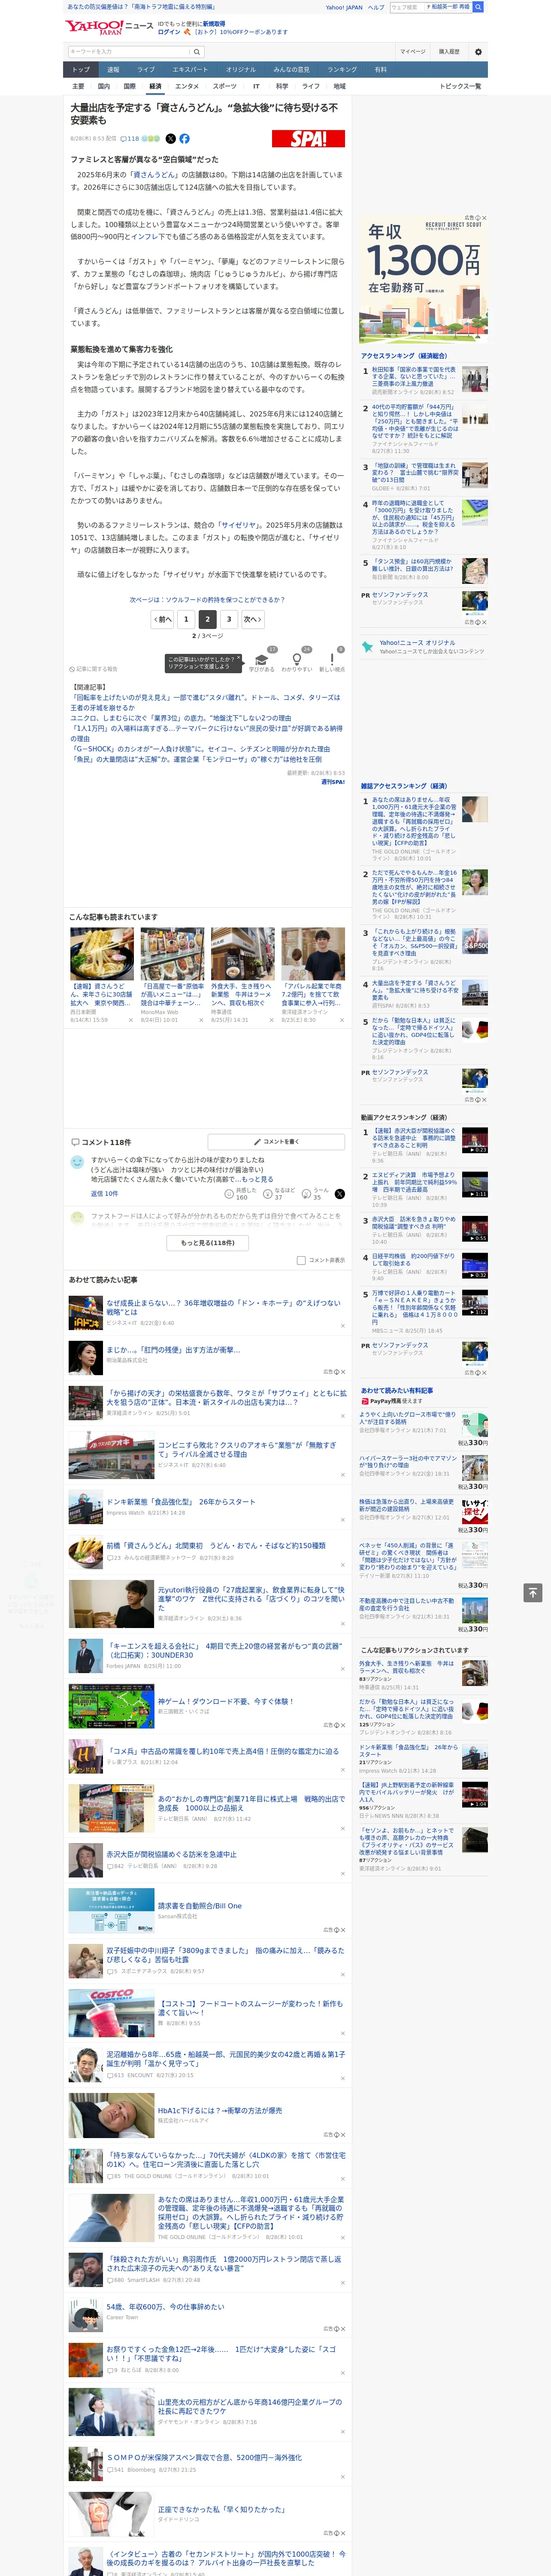Open 購入履歴 link in header

pyautogui.click(x=449, y=52)
